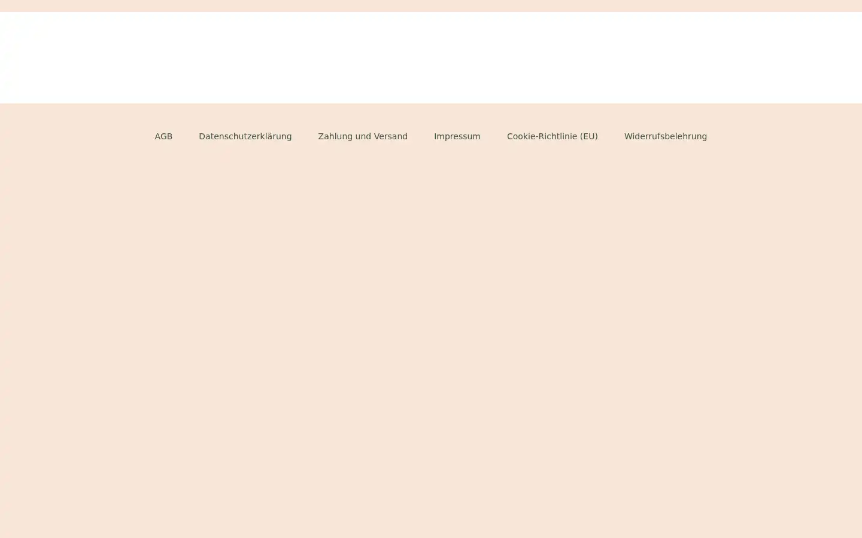Go to Zahlung und Versand

click(363, 136)
